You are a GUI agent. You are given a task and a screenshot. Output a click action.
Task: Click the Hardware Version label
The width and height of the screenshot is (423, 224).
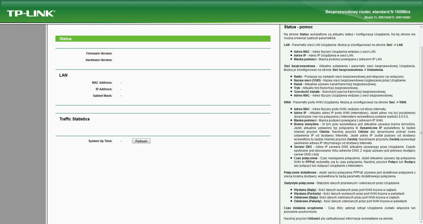tap(99, 60)
